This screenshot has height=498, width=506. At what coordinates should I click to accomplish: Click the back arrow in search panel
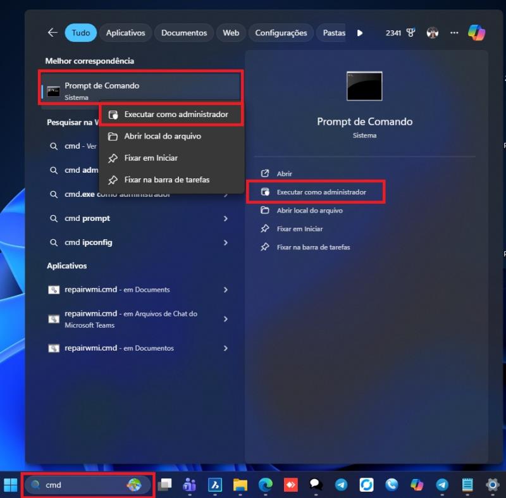click(x=52, y=33)
